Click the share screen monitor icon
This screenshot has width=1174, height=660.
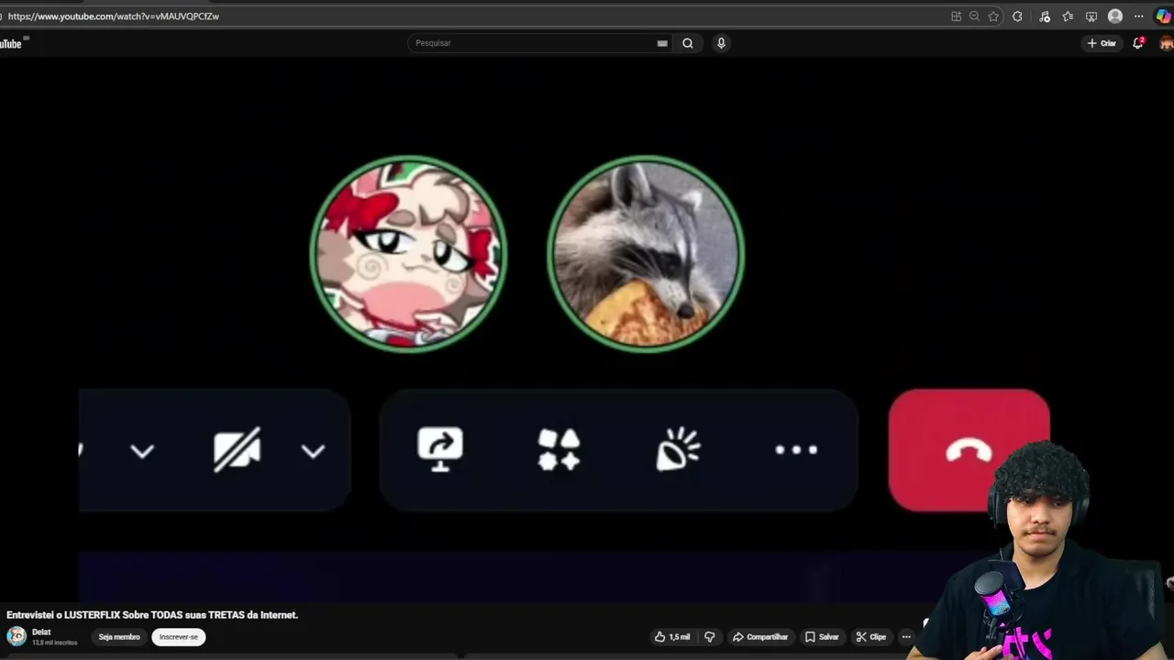point(440,449)
